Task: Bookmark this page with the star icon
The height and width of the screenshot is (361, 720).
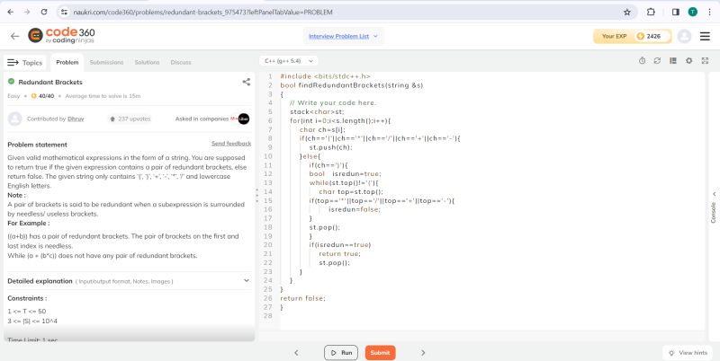Action: pos(627,12)
